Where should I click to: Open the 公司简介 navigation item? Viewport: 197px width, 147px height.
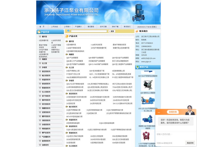tap(67, 27)
